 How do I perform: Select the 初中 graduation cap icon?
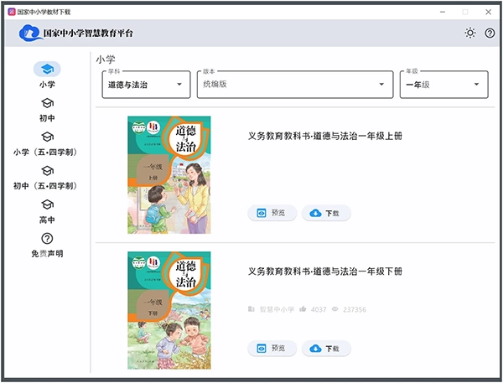pos(47,103)
